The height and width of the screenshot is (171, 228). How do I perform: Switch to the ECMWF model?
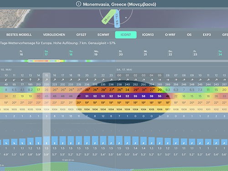104,35
